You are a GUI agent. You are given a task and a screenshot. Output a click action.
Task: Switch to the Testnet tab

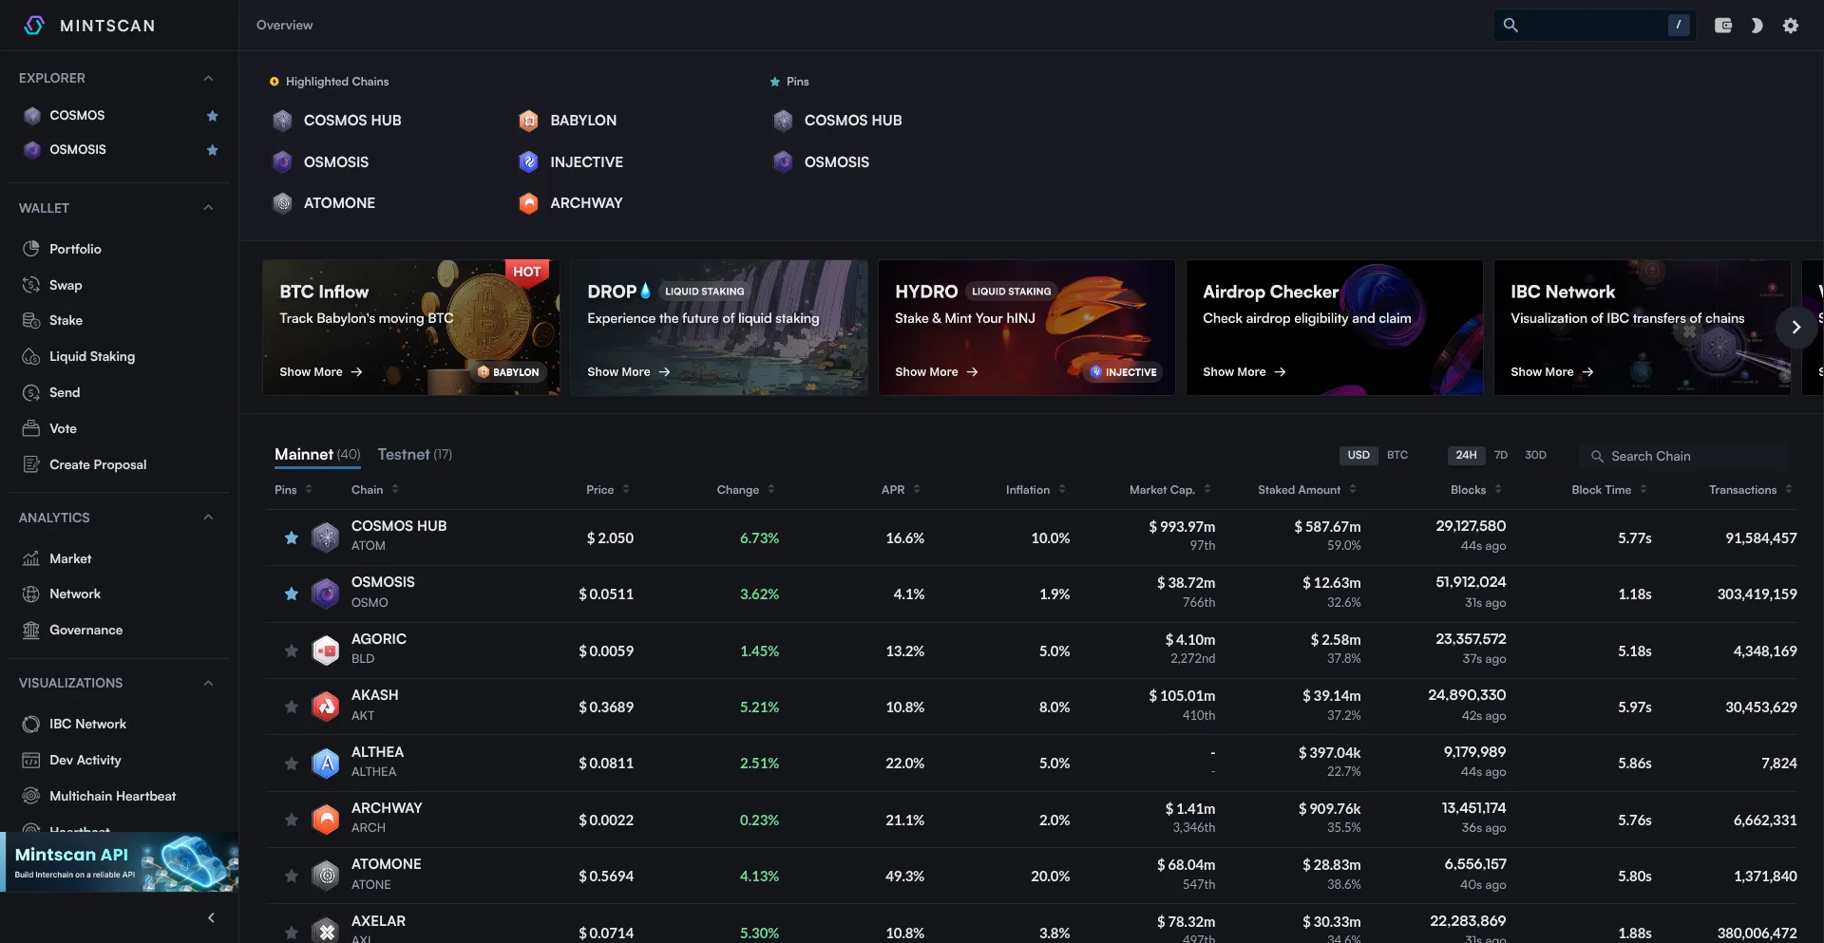[414, 455]
